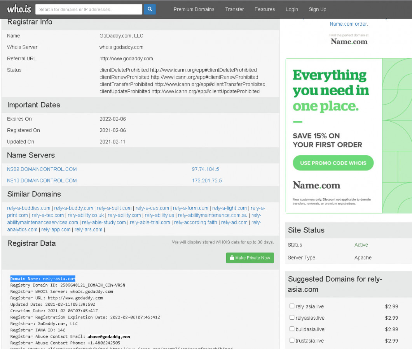Open similar domain rely-a-light.com
Viewport: 412px width, 350px height.
(229, 208)
